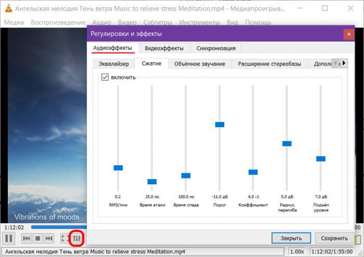This screenshot has height=257, width=364.
Task: Open the Объёмное звучание tab
Action: (x=200, y=64)
